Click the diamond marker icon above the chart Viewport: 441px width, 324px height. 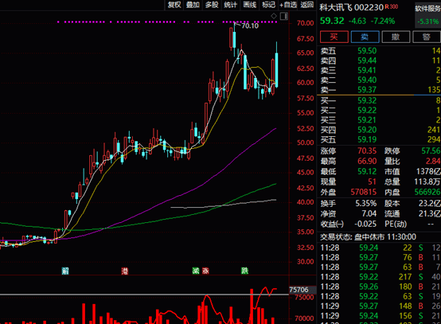click(274, 16)
